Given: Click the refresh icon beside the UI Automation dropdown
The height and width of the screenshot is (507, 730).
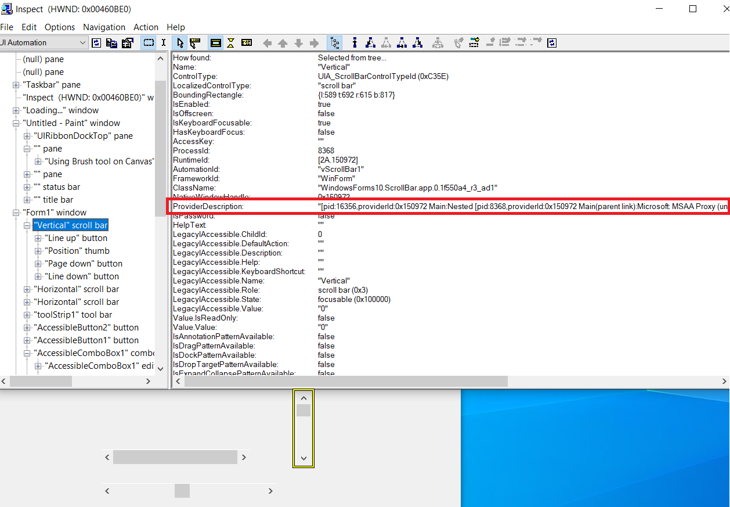Looking at the screenshot, I should pyautogui.click(x=96, y=43).
